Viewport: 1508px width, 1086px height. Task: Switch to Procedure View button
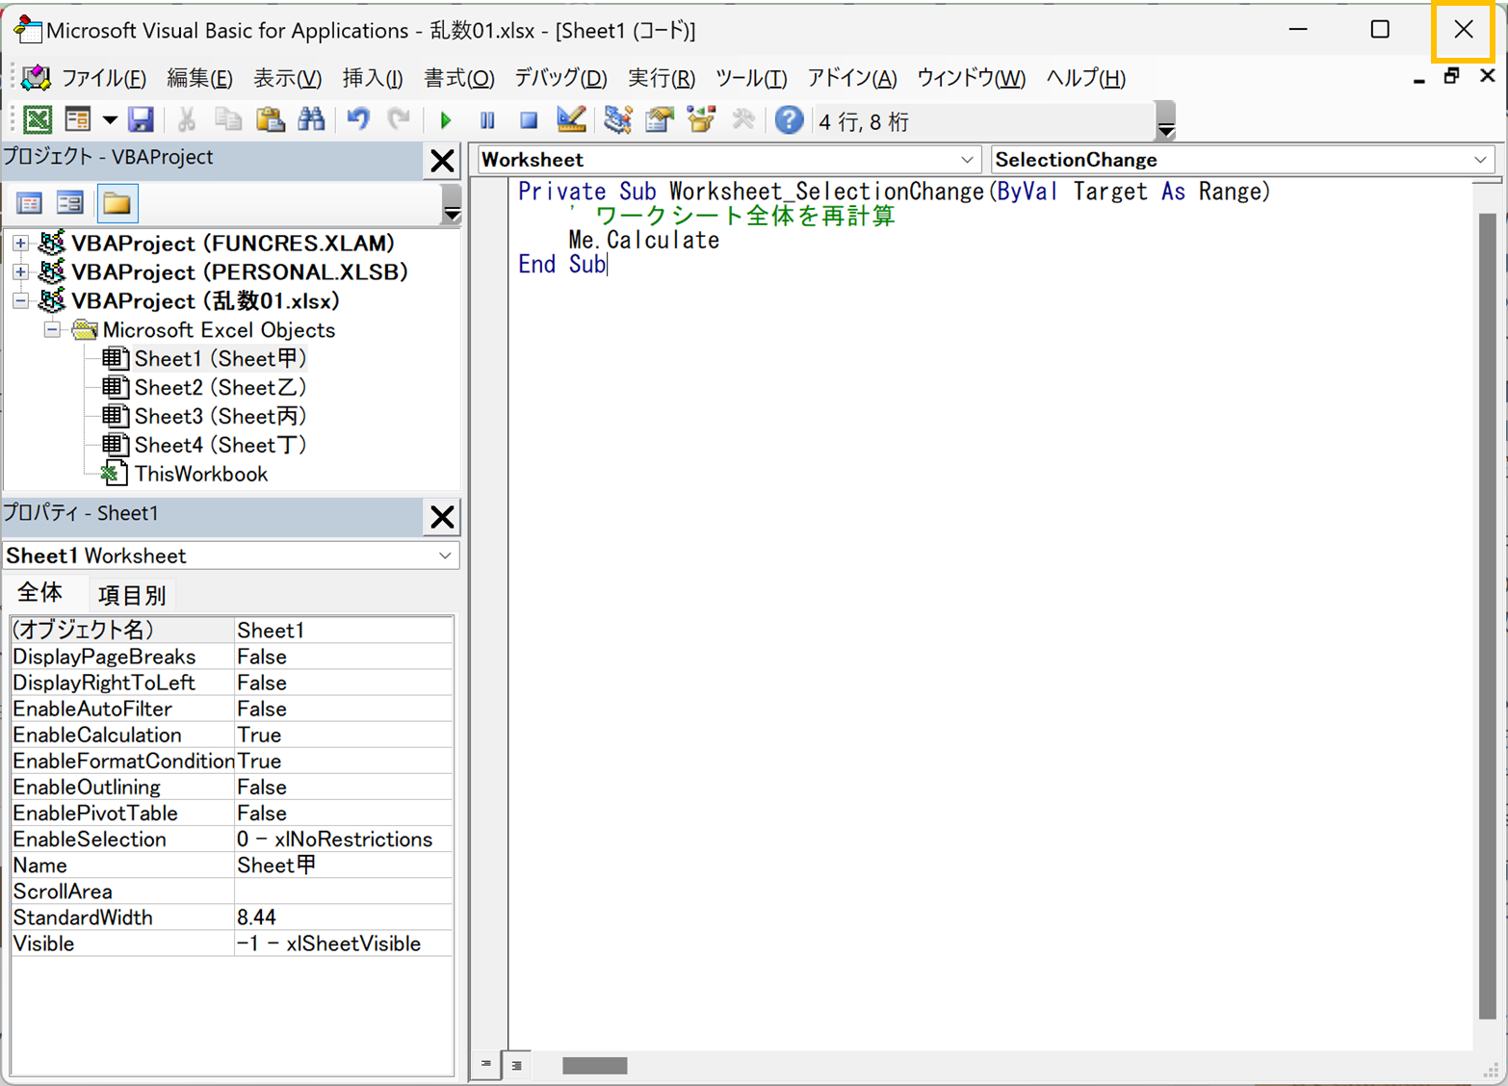pos(486,1065)
